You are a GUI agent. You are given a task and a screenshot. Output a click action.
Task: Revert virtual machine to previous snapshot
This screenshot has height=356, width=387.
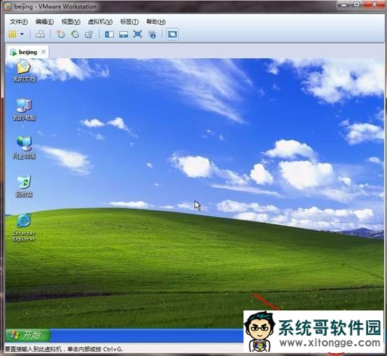tap(75, 34)
